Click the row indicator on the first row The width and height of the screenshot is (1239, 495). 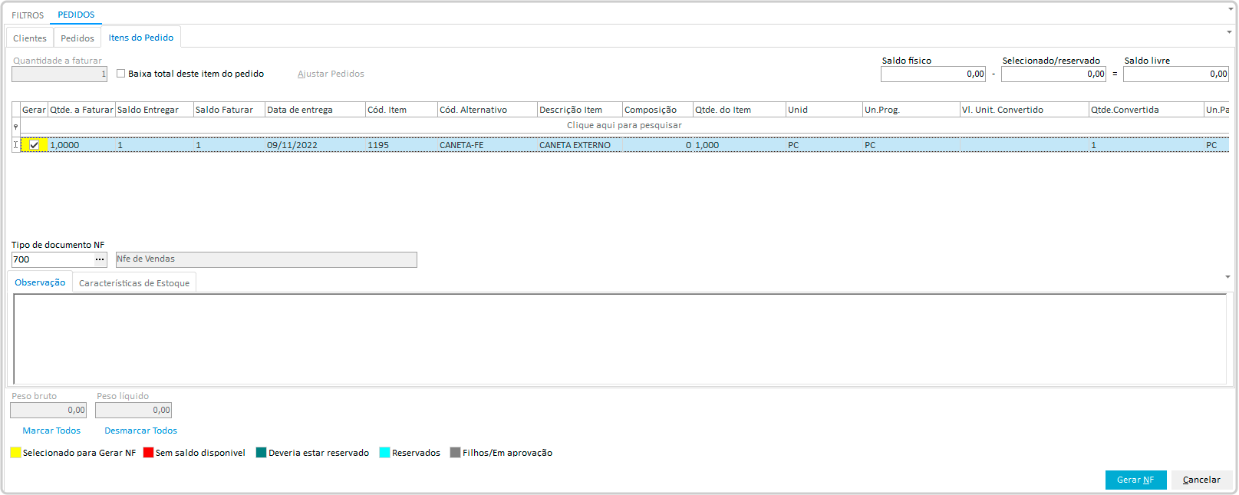15,145
